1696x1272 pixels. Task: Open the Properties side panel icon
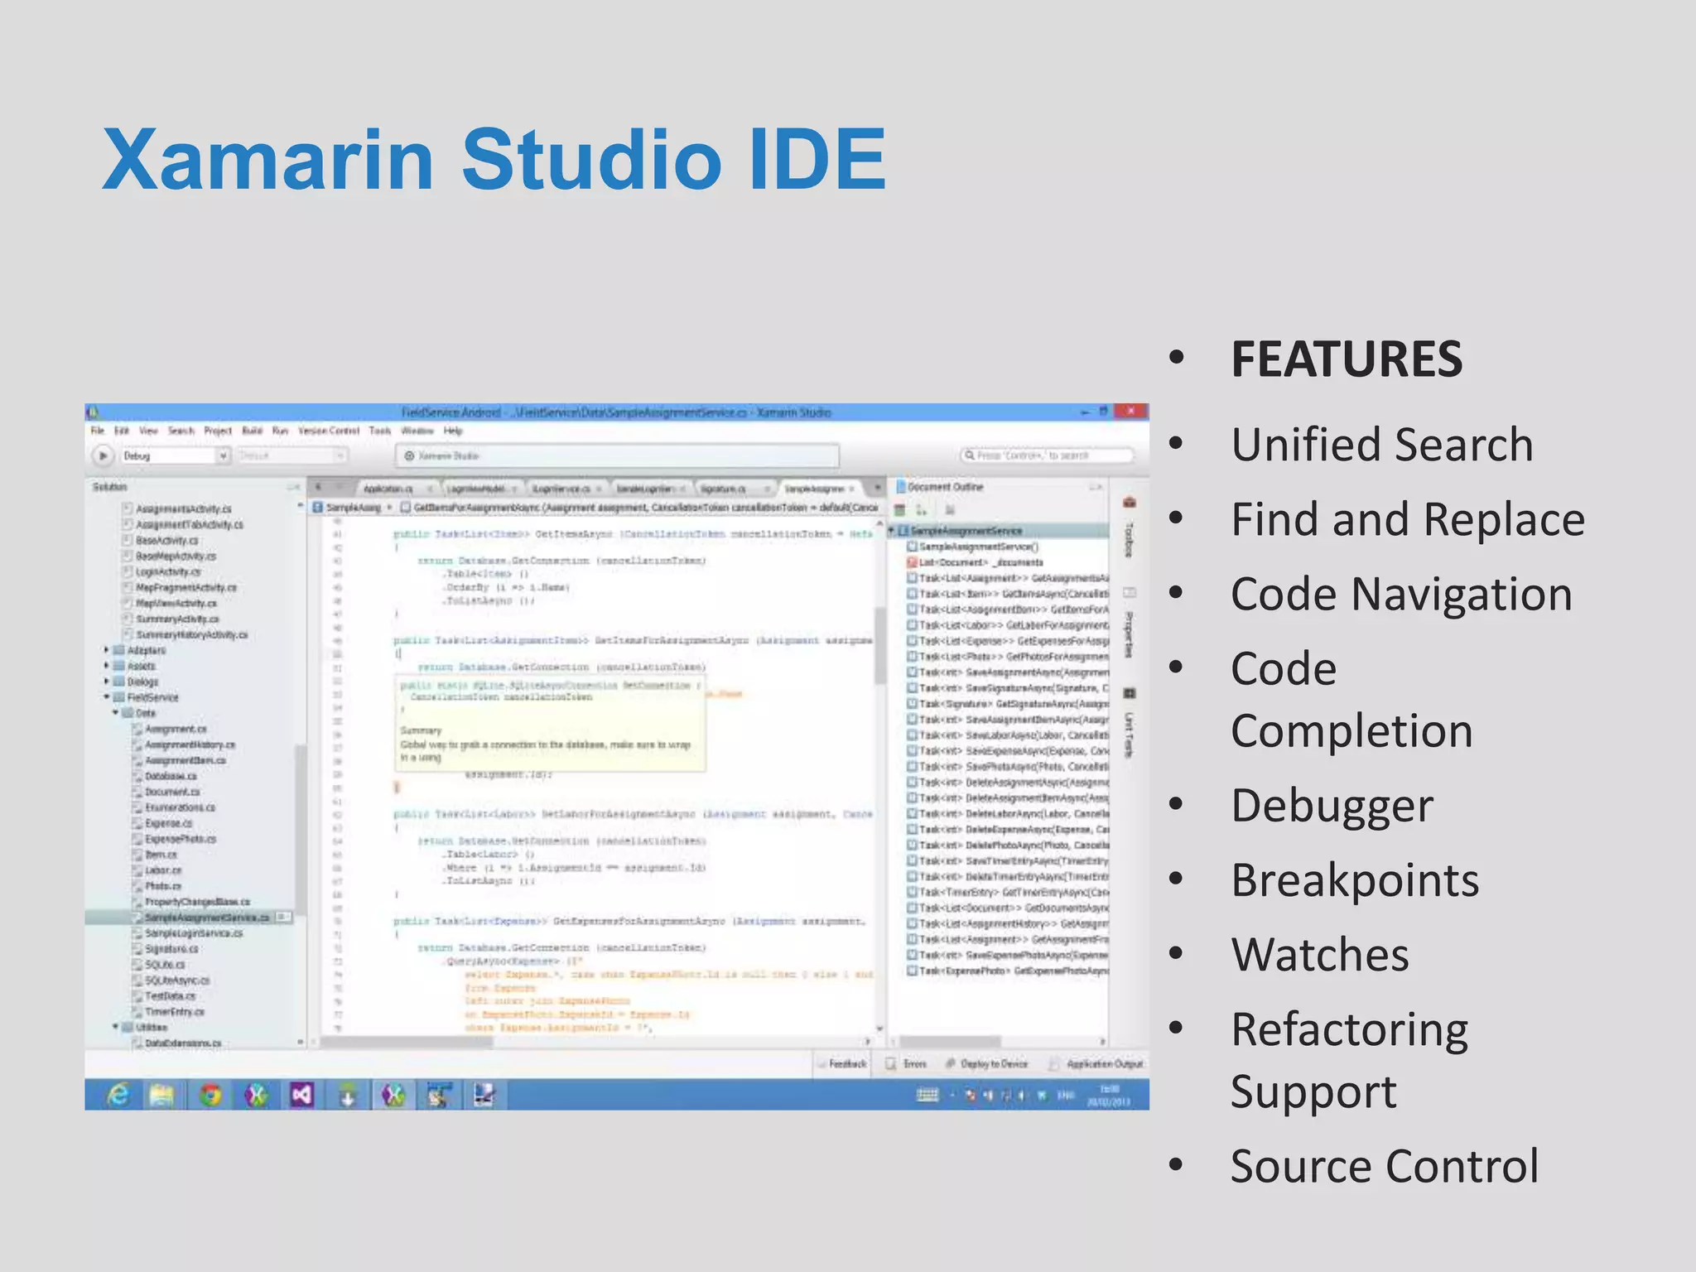(1129, 593)
